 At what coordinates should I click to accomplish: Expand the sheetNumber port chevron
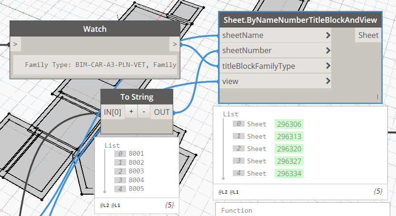click(x=328, y=50)
